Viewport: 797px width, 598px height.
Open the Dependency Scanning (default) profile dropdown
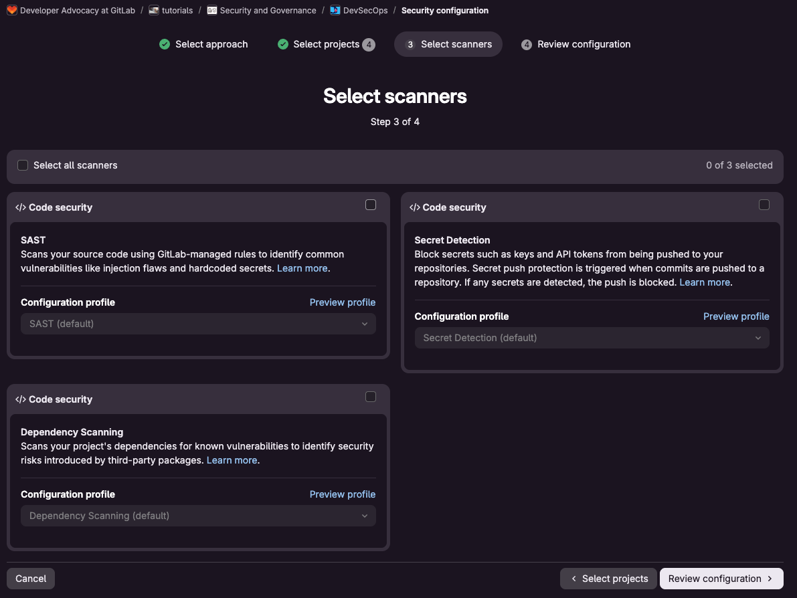(198, 516)
